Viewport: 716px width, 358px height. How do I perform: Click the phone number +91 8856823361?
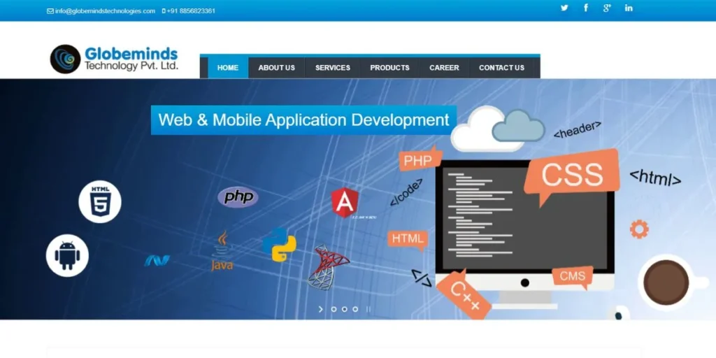point(191,11)
